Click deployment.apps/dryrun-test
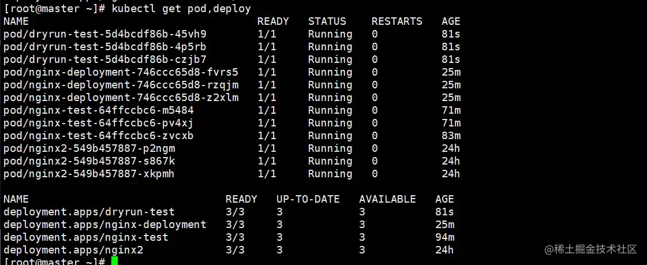 pos(89,212)
